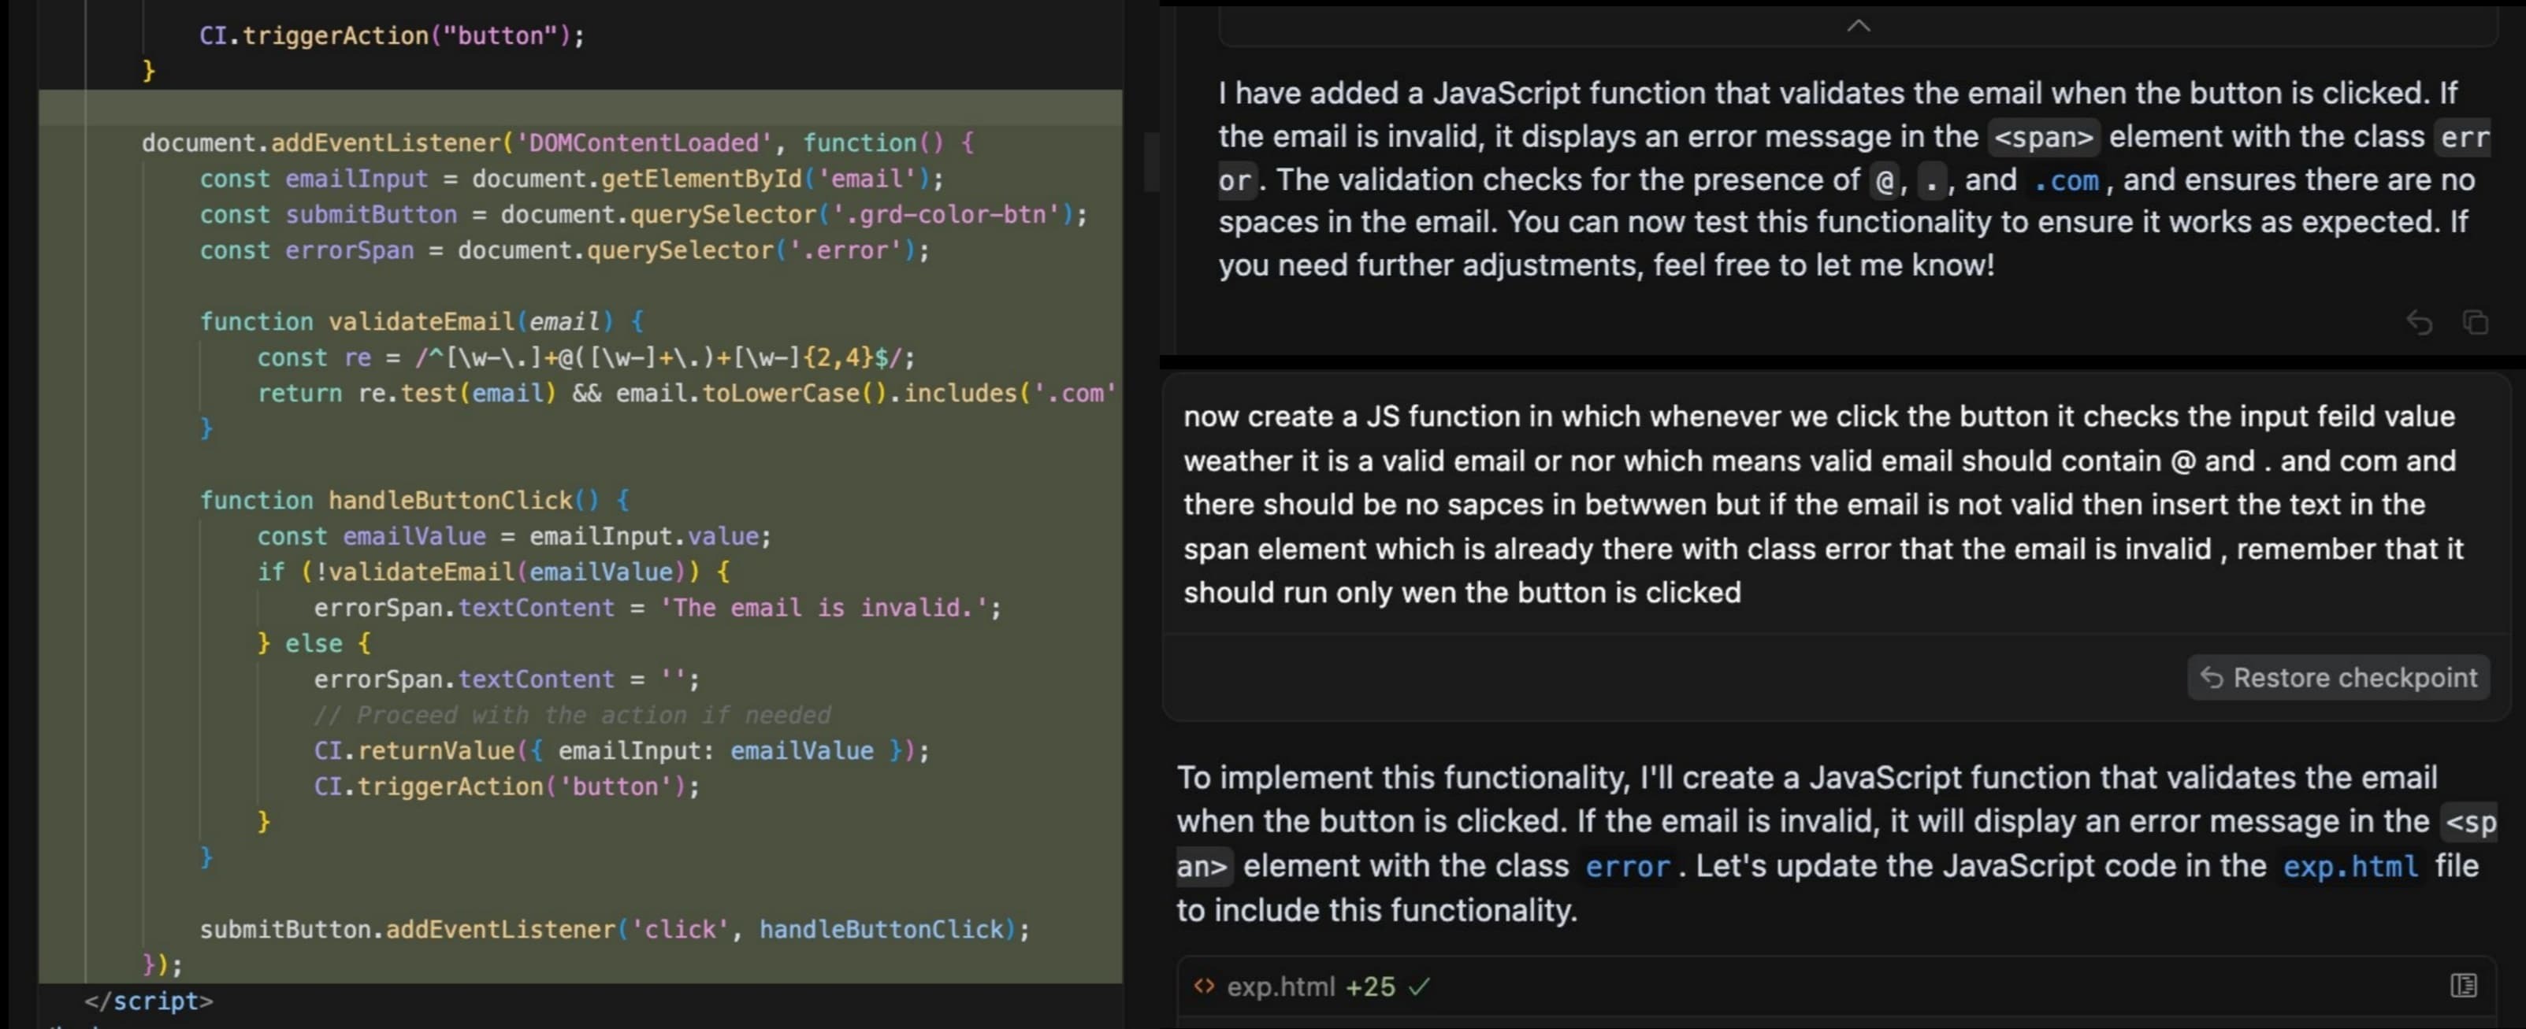This screenshot has width=2526, height=1029.
Task: Click the exp.html inline code link
Action: point(2350,866)
